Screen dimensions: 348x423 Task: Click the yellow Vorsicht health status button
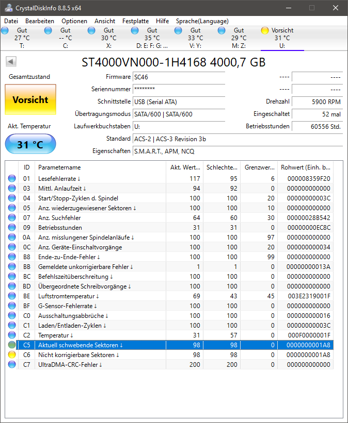coord(30,99)
